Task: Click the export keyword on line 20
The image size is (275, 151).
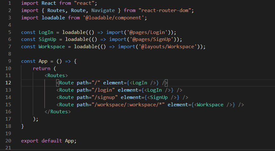Action: pyautogui.click(x=30, y=141)
